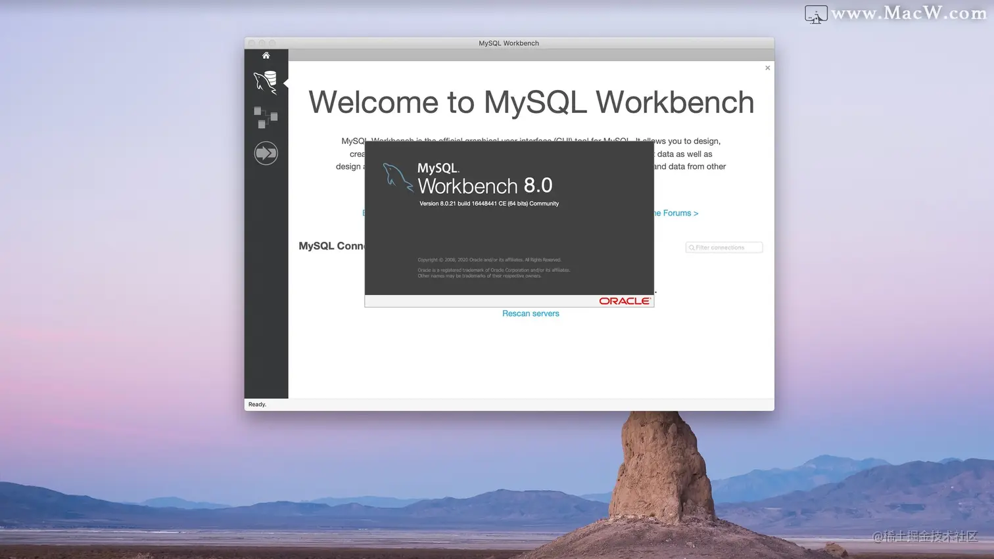Click the Rescan servers link

[531, 313]
